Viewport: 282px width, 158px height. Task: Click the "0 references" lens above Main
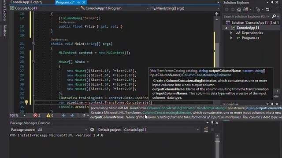(x=59, y=39)
